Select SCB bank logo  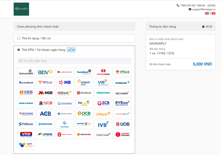point(103,103)
